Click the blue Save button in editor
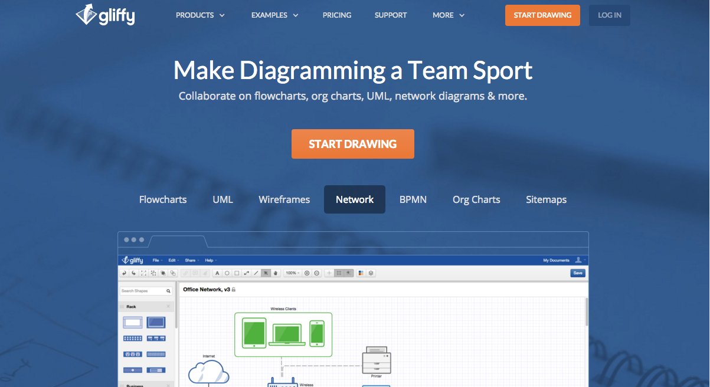710x387 pixels. pos(578,273)
